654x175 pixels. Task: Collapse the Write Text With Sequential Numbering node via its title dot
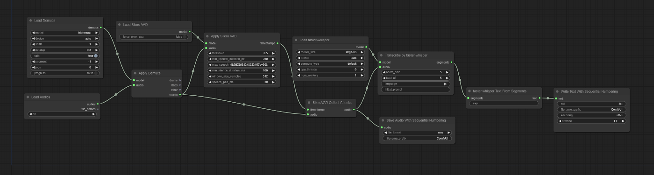pos(557,91)
